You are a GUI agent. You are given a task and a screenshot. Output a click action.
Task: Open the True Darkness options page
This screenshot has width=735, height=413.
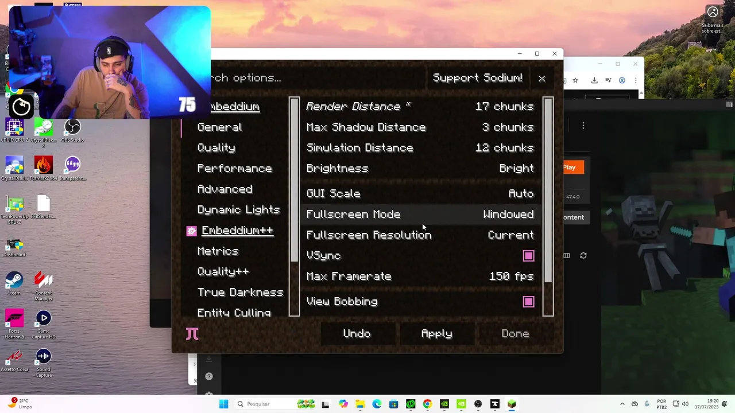[x=240, y=293]
